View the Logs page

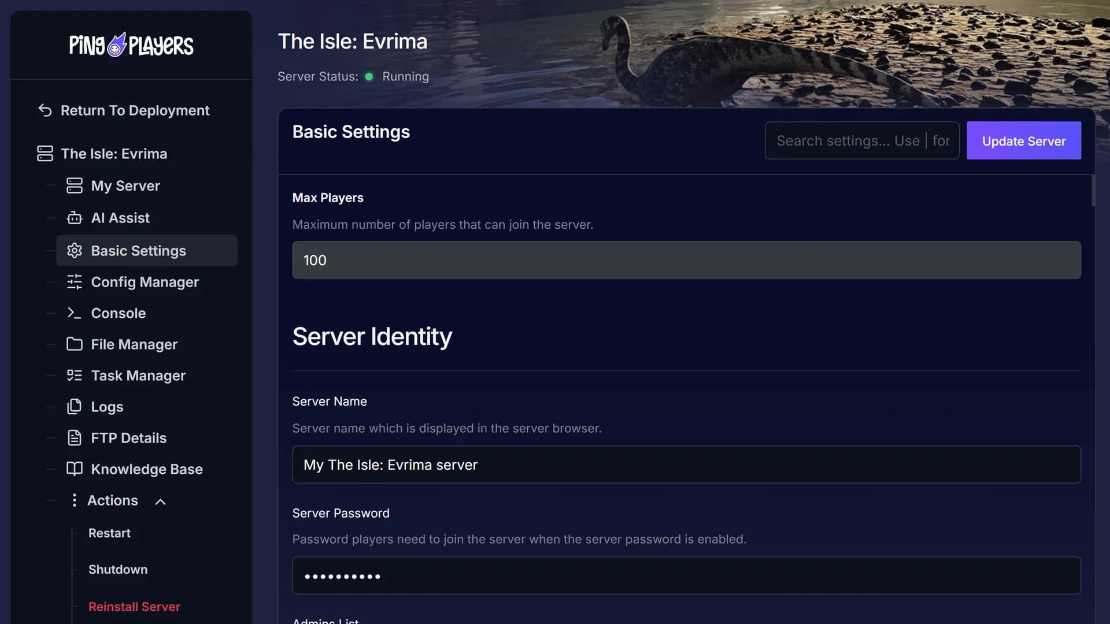pyautogui.click(x=107, y=407)
